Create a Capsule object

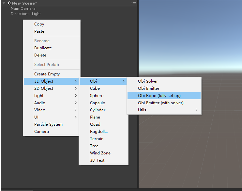(x=103, y=103)
